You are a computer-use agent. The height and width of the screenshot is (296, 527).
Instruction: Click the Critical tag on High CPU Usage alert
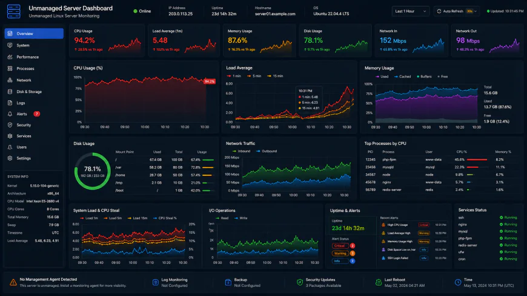coord(424,225)
